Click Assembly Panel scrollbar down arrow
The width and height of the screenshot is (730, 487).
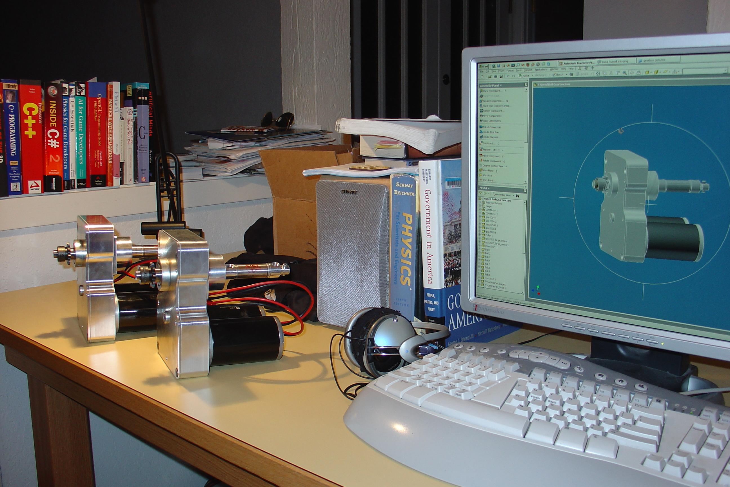(526, 182)
